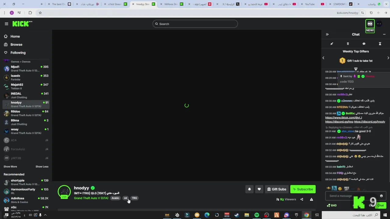Screen dimensions: 390x219
Task: Bookmark page with star icon
Action: [x=40, y=13]
